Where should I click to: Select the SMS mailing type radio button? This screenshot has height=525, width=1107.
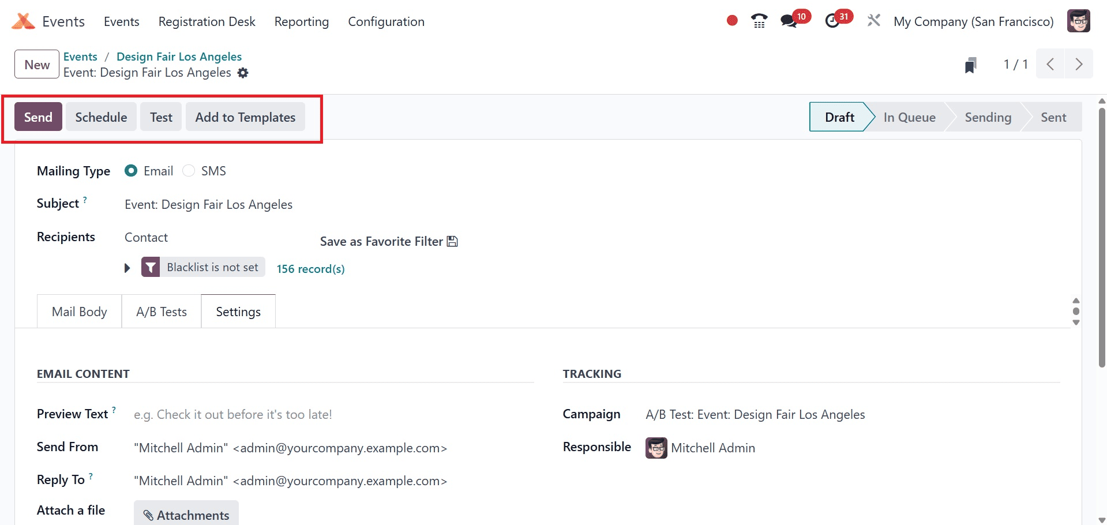(189, 171)
